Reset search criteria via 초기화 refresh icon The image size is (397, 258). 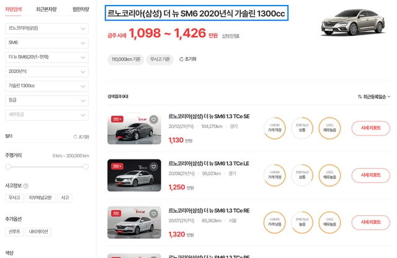pyautogui.click(x=181, y=59)
